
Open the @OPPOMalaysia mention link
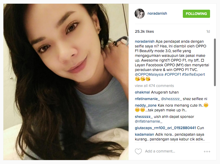pyautogui.click(x=149, y=74)
